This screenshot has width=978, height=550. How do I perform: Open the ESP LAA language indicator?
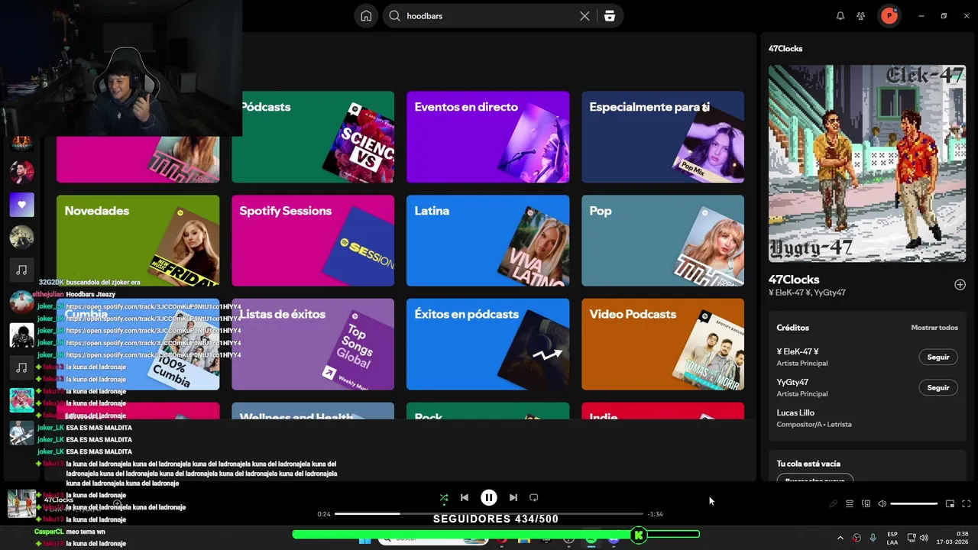(892, 538)
